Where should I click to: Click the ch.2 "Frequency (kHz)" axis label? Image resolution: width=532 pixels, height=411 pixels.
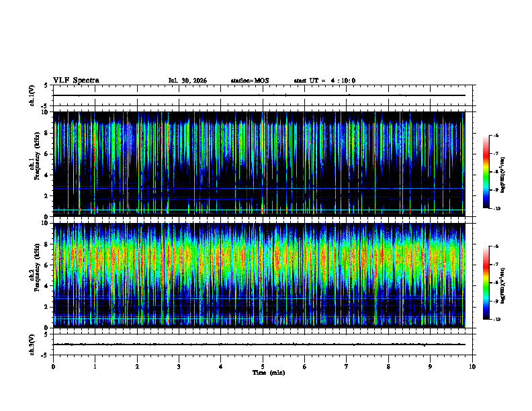point(37,267)
